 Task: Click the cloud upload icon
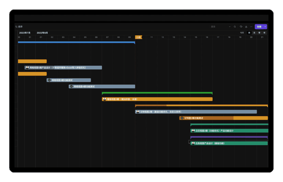[241, 27]
